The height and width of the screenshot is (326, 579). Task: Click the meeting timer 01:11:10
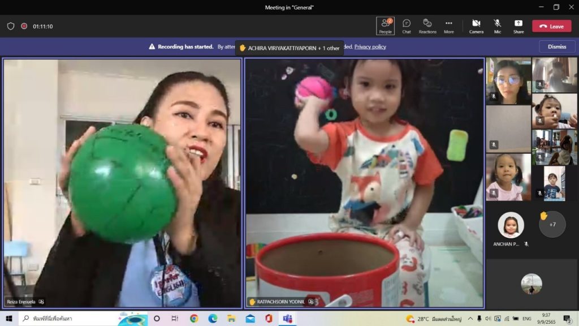click(x=43, y=26)
